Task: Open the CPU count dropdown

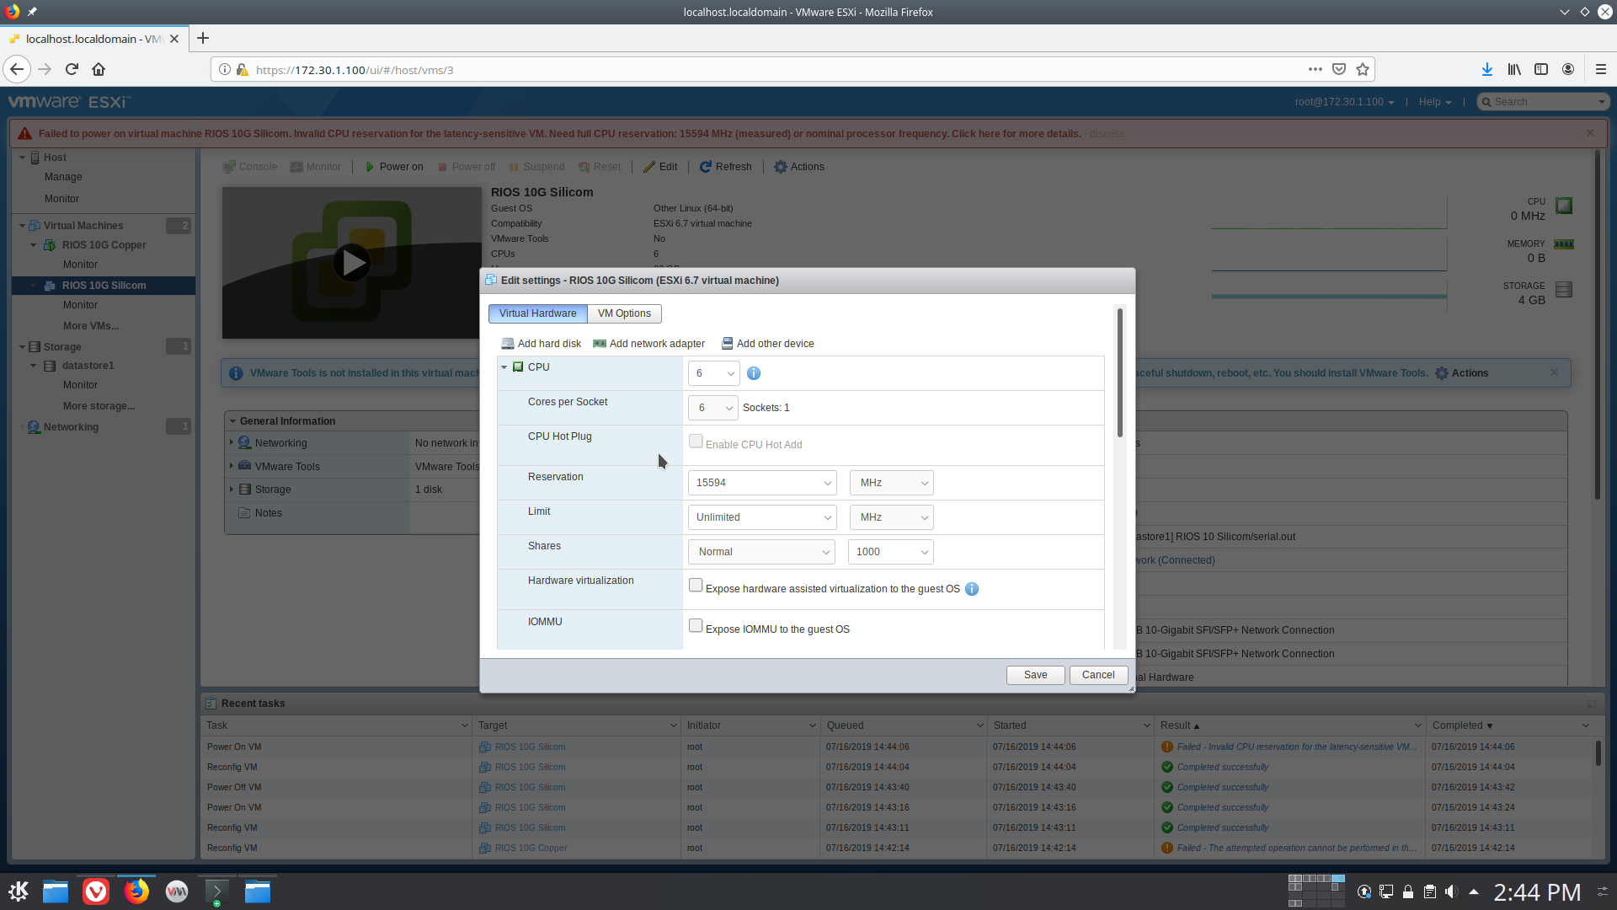Action: tap(714, 373)
